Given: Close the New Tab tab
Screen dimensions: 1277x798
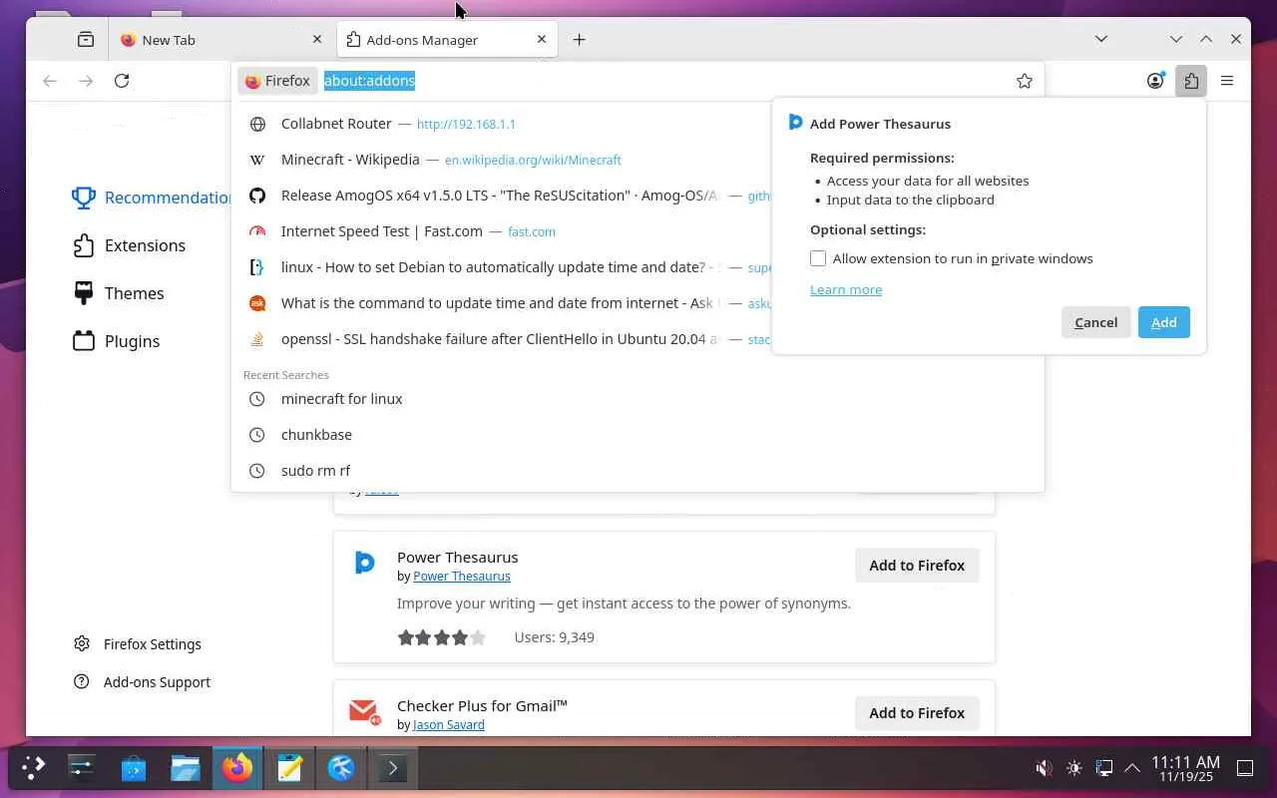Looking at the screenshot, I should pos(317,40).
